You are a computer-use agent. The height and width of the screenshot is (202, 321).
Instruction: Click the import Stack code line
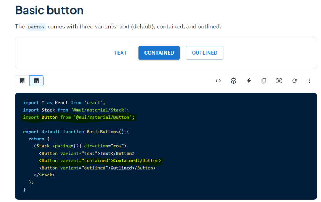tap(76, 110)
